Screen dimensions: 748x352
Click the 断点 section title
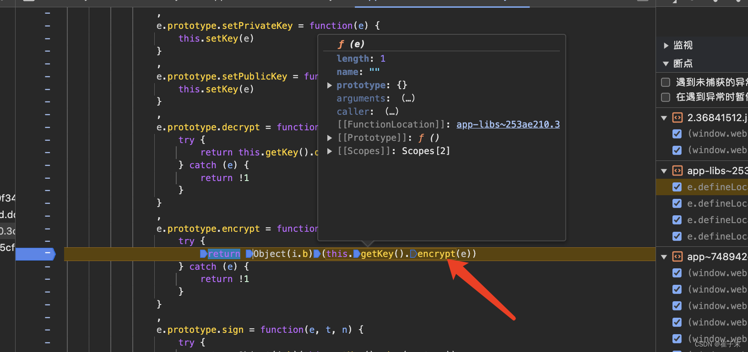(x=683, y=64)
